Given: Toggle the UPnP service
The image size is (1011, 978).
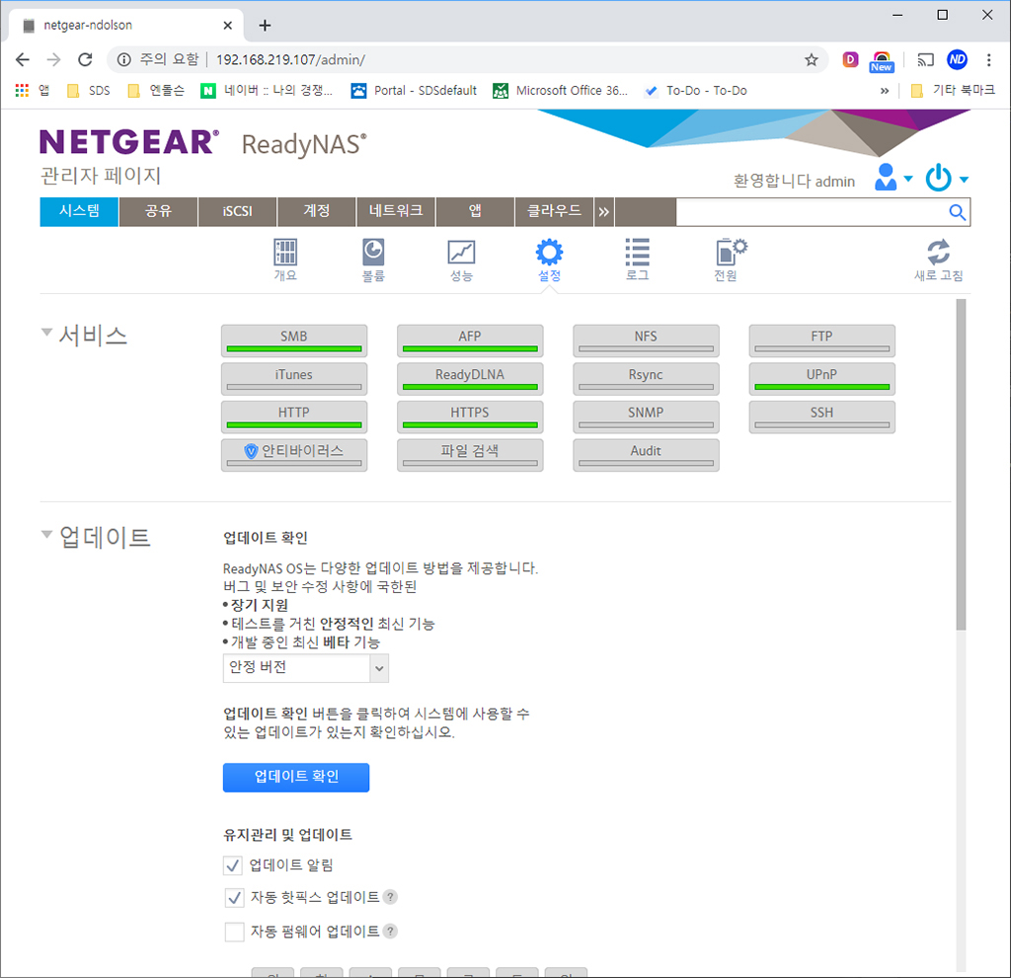Looking at the screenshot, I should (822, 378).
